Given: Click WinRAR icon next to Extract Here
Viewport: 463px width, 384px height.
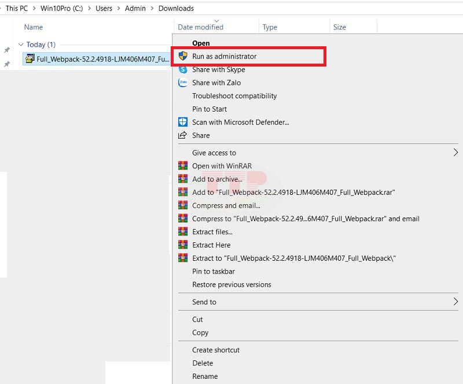Looking at the screenshot, I should pos(183,245).
